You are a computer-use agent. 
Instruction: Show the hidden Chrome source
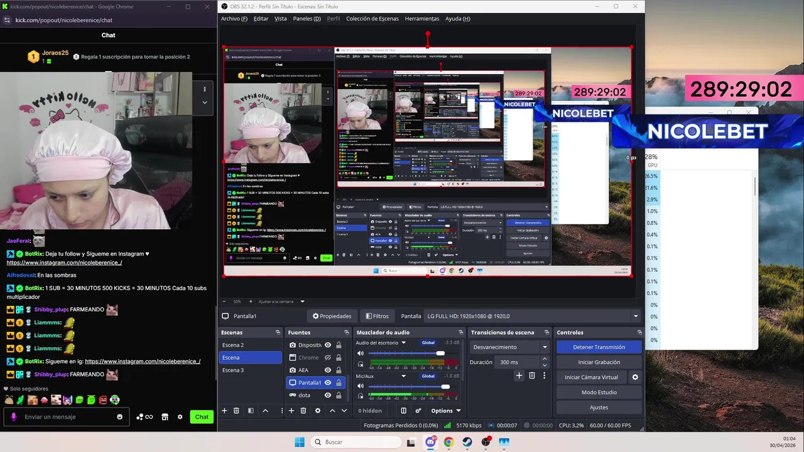tap(328, 357)
